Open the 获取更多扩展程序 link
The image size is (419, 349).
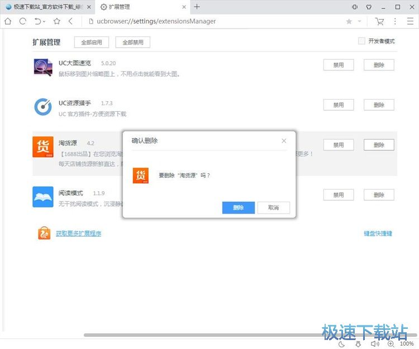coord(79,233)
